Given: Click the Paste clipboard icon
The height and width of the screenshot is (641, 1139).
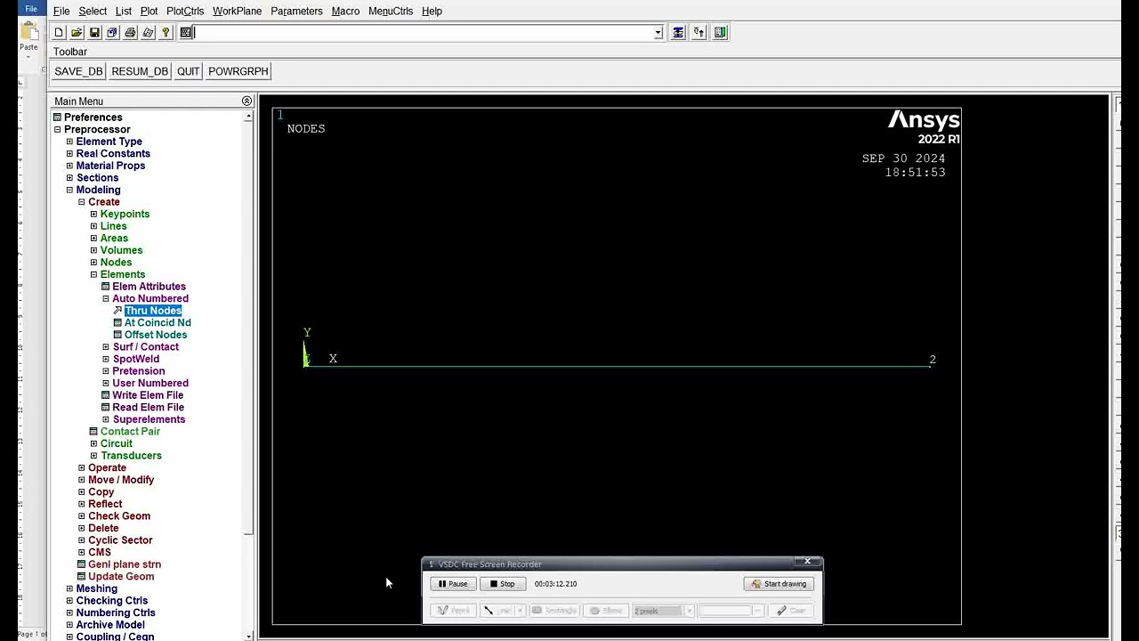Looking at the screenshot, I should [29, 34].
